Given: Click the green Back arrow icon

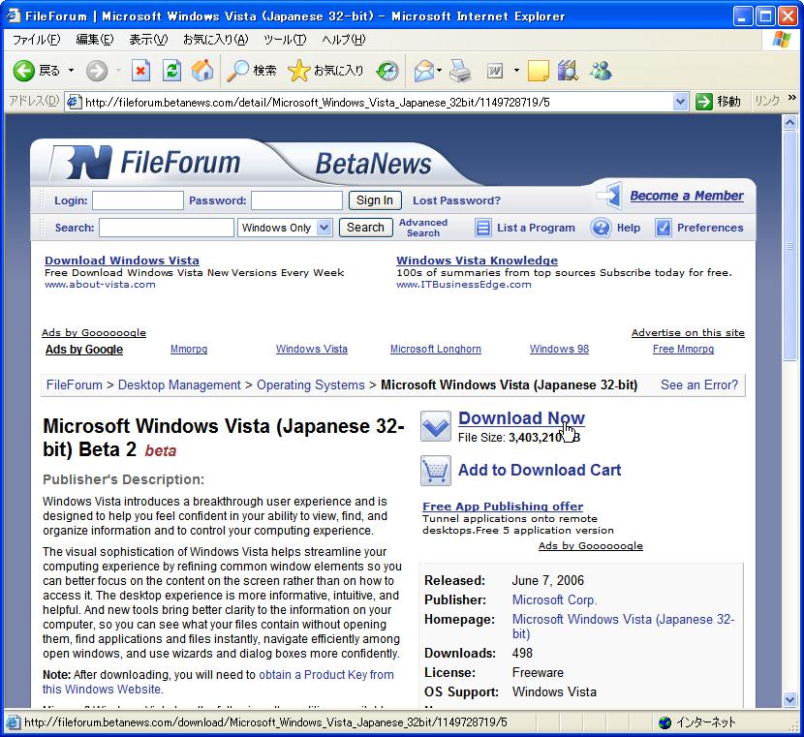Looking at the screenshot, I should 23,71.
